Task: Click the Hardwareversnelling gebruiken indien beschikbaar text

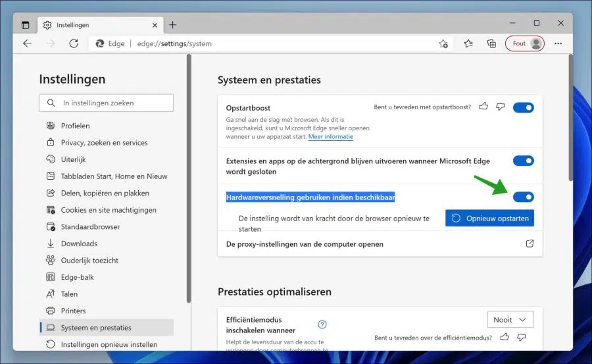Action: coord(310,197)
